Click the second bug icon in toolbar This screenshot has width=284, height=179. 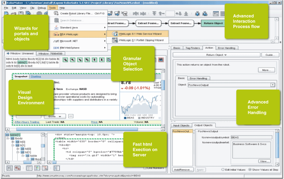[x=205, y=13]
